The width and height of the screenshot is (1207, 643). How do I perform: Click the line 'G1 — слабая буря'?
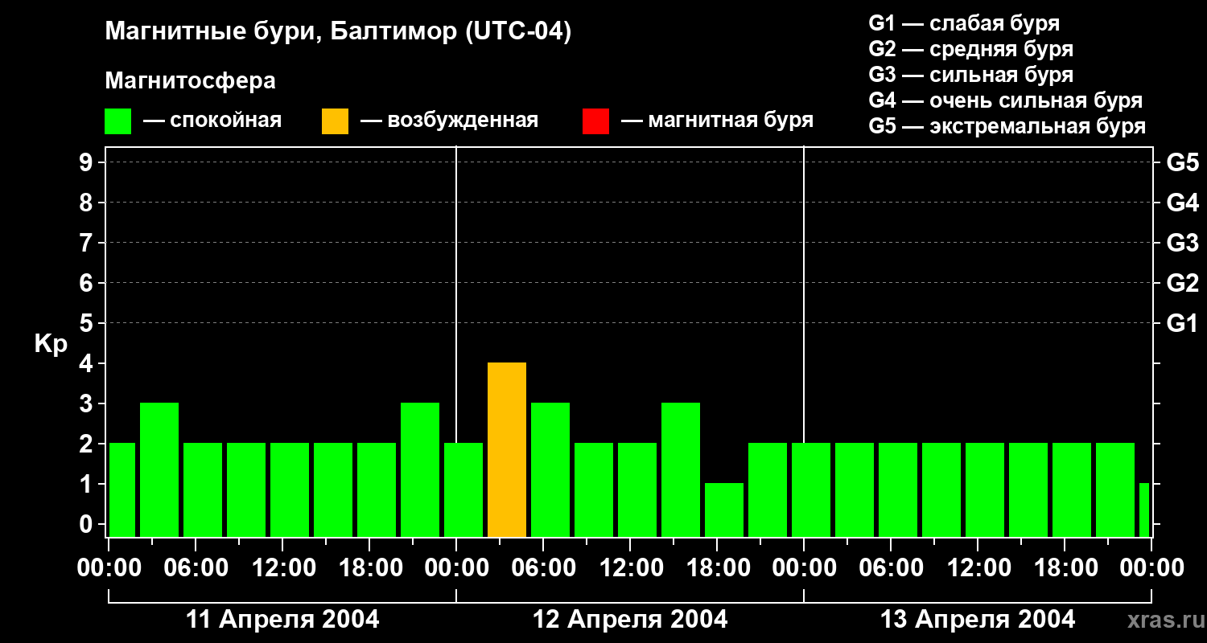click(964, 23)
